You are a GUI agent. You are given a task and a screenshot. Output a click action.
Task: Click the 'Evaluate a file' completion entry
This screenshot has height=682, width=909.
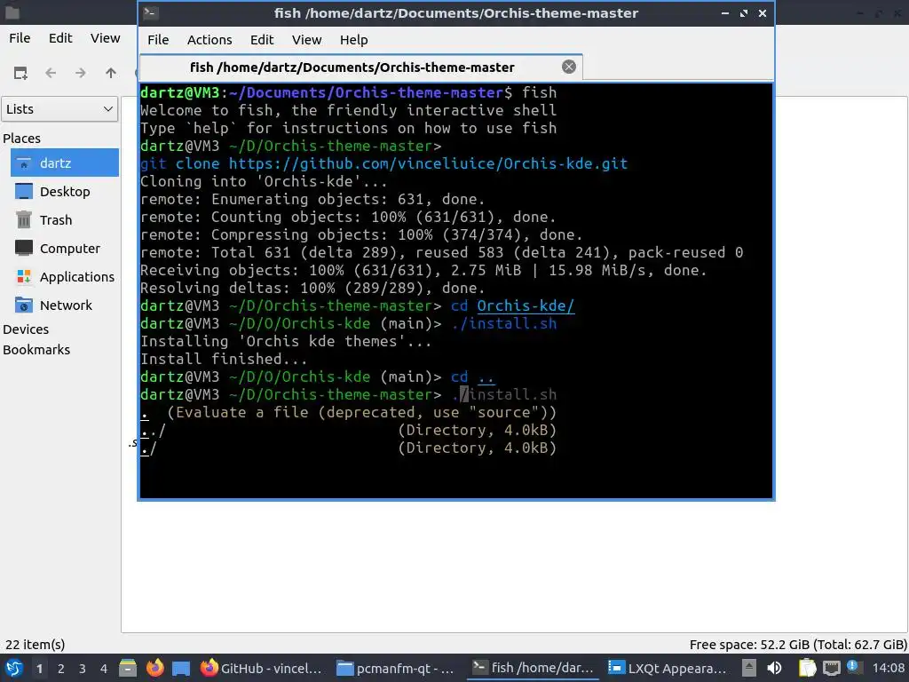point(348,412)
